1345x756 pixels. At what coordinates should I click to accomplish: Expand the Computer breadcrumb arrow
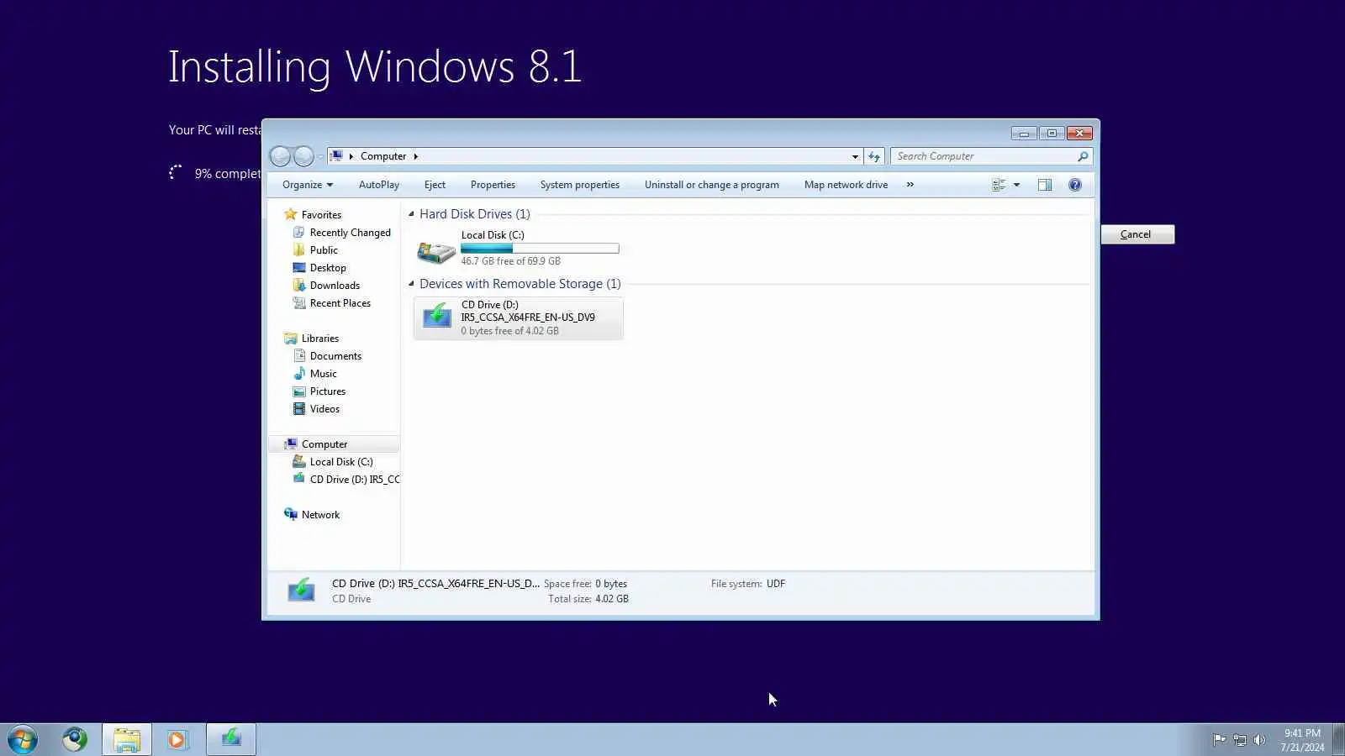click(415, 156)
